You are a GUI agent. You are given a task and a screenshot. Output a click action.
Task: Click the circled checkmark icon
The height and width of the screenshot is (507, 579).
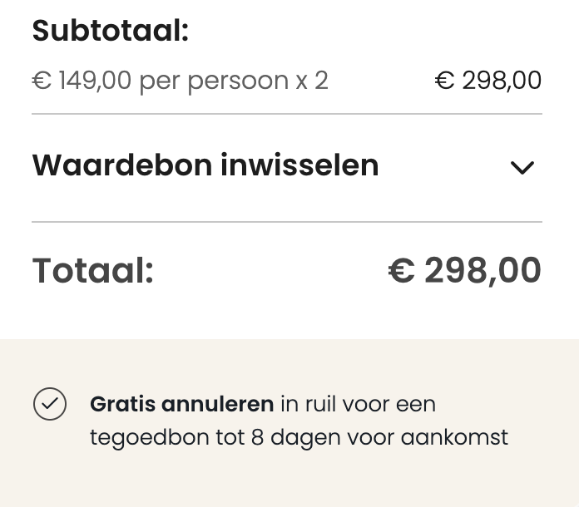[50, 405]
